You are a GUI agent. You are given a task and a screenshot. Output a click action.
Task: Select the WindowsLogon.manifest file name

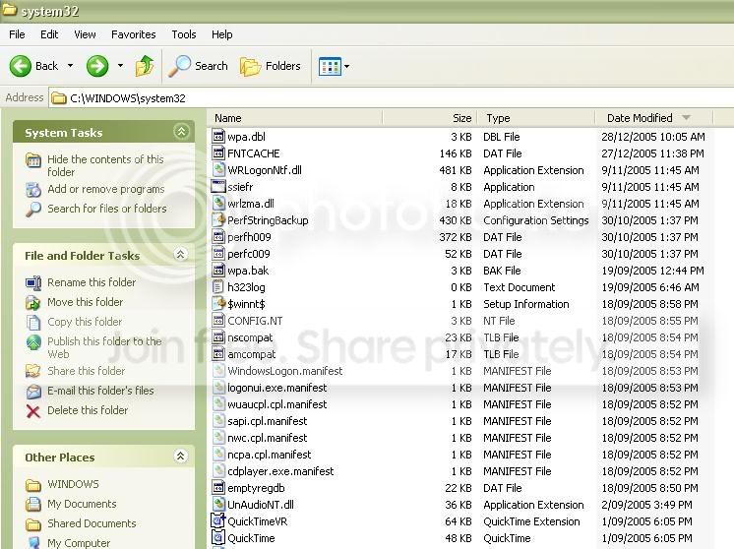(284, 371)
